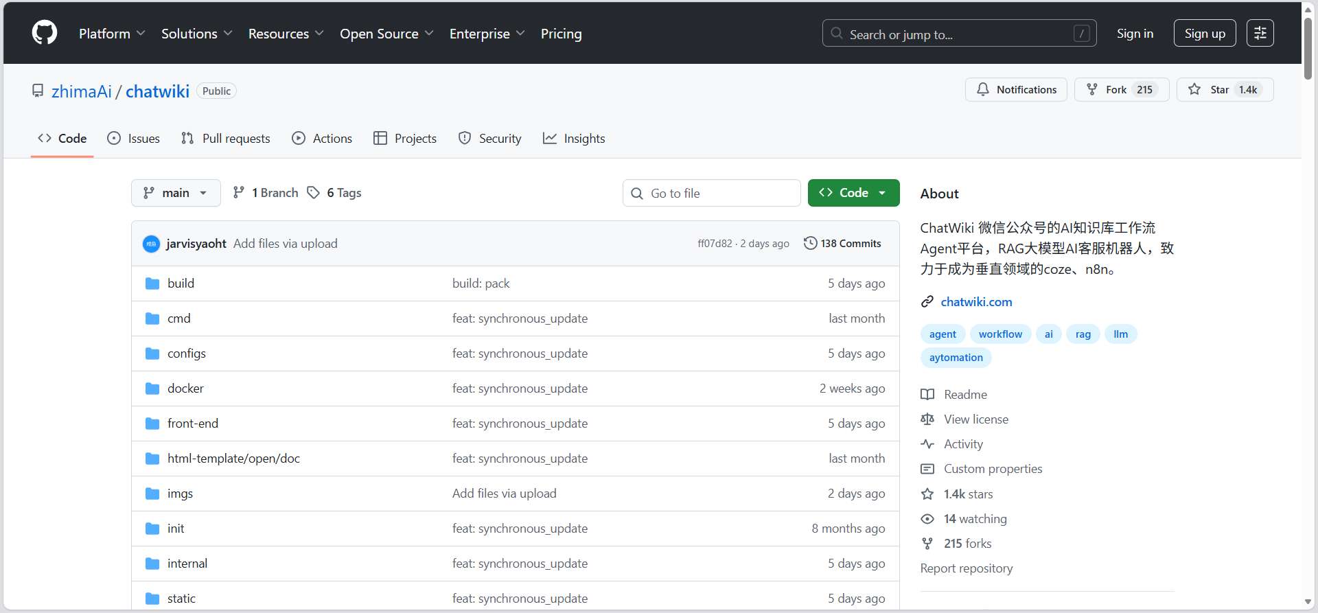The image size is (1318, 613).
Task: Open the Security tab
Action: (x=490, y=139)
